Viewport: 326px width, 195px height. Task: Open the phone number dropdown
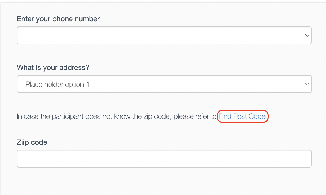(164, 35)
